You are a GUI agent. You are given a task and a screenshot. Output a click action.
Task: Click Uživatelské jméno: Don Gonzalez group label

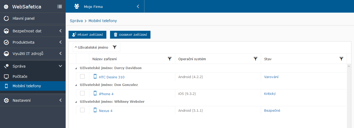(109, 85)
